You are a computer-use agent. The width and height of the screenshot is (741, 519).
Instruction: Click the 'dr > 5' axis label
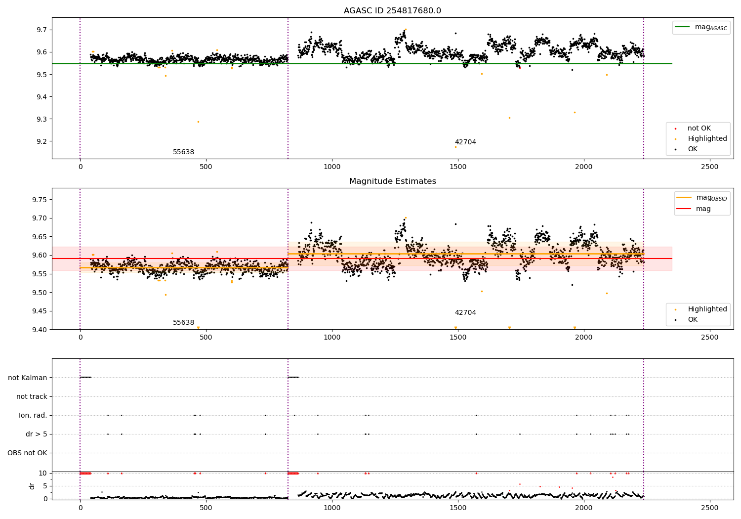tap(37, 434)
